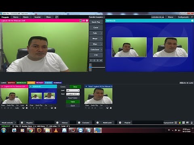Open settings gear on input 2 MultiView
194x145 pixels.
click(x=55, y=108)
